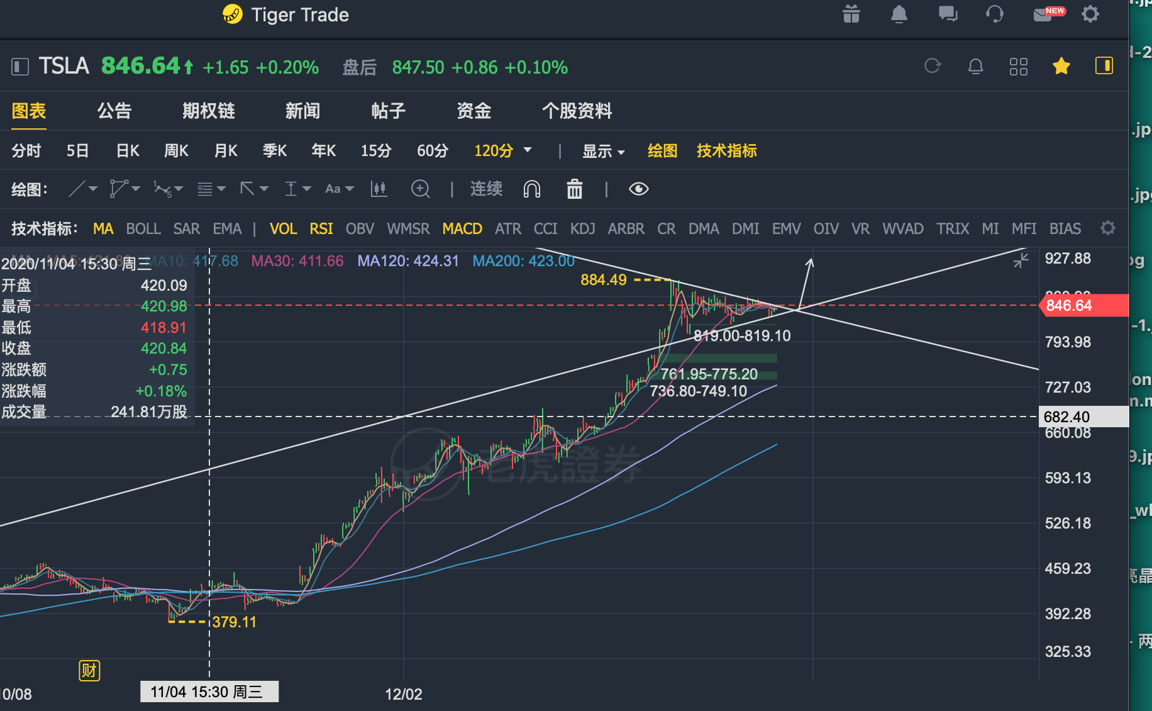Toggle the magnet snap tool
The width and height of the screenshot is (1152, 711).
[x=532, y=189]
